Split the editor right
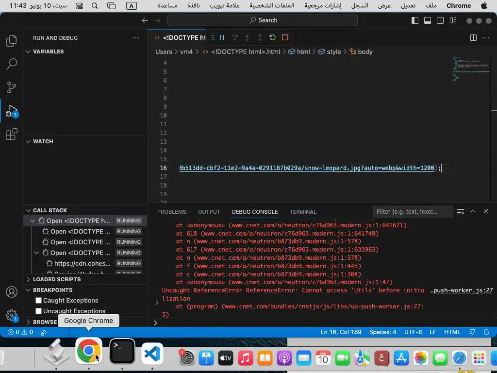Image resolution: width=497 pixels, height=373 pixels. coord(473,38)
